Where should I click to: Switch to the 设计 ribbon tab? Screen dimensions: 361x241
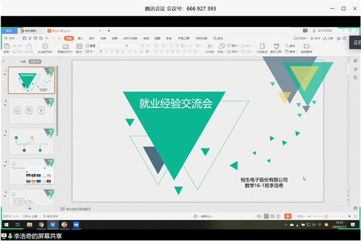(91, 38)
